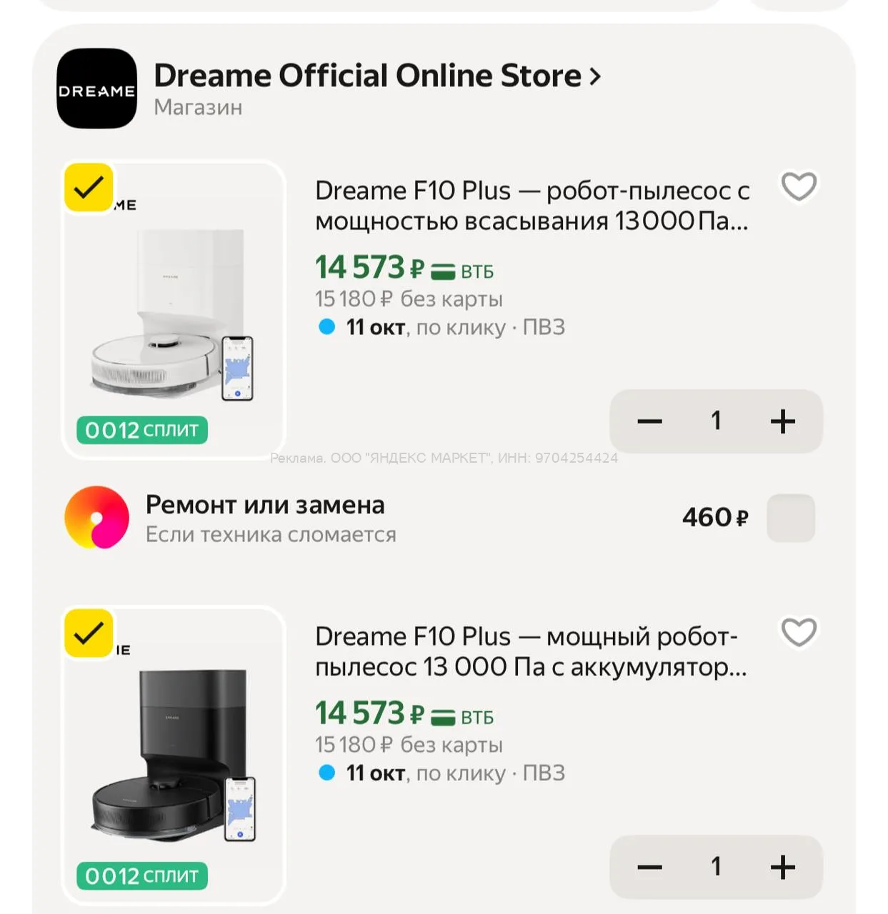Add black Dreame F10 Plus to favorites
The height and width of the screenshot is (914, 888).
[799, 633]
